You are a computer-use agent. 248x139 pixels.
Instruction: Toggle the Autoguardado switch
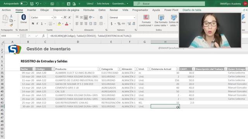pos(24,3)
